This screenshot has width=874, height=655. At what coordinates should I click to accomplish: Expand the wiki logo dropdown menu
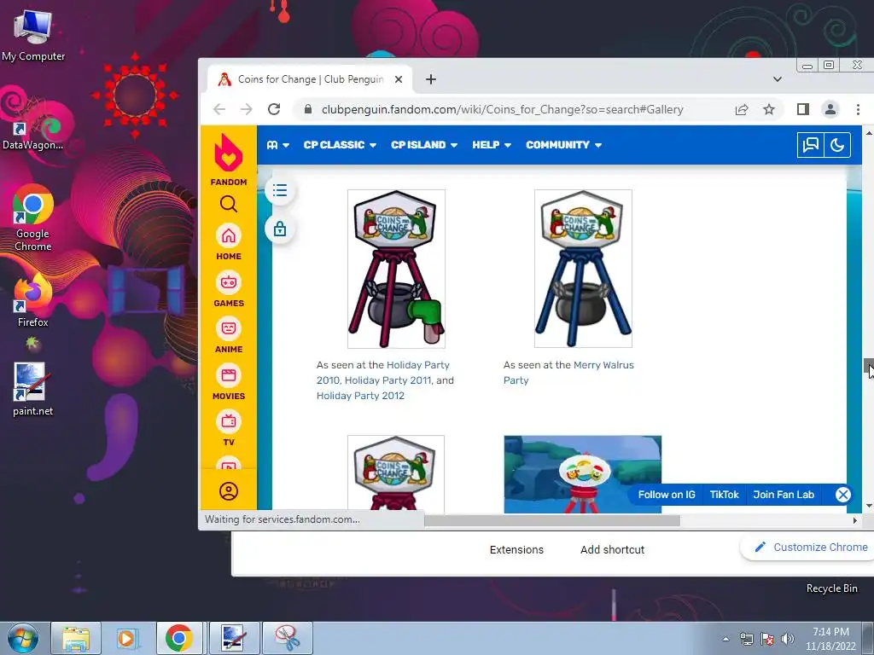(x=277, y=145)
